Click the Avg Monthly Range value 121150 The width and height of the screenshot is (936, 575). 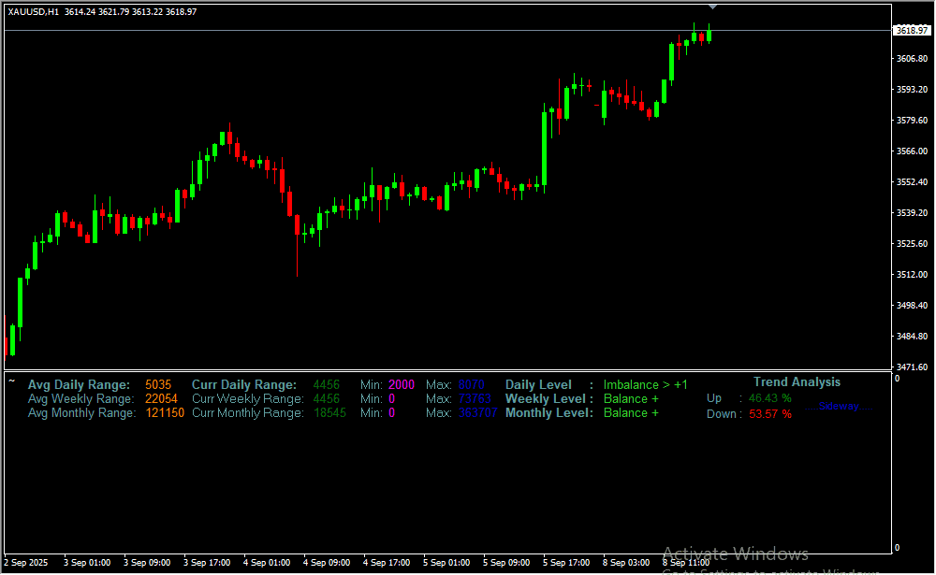point(165,412)
